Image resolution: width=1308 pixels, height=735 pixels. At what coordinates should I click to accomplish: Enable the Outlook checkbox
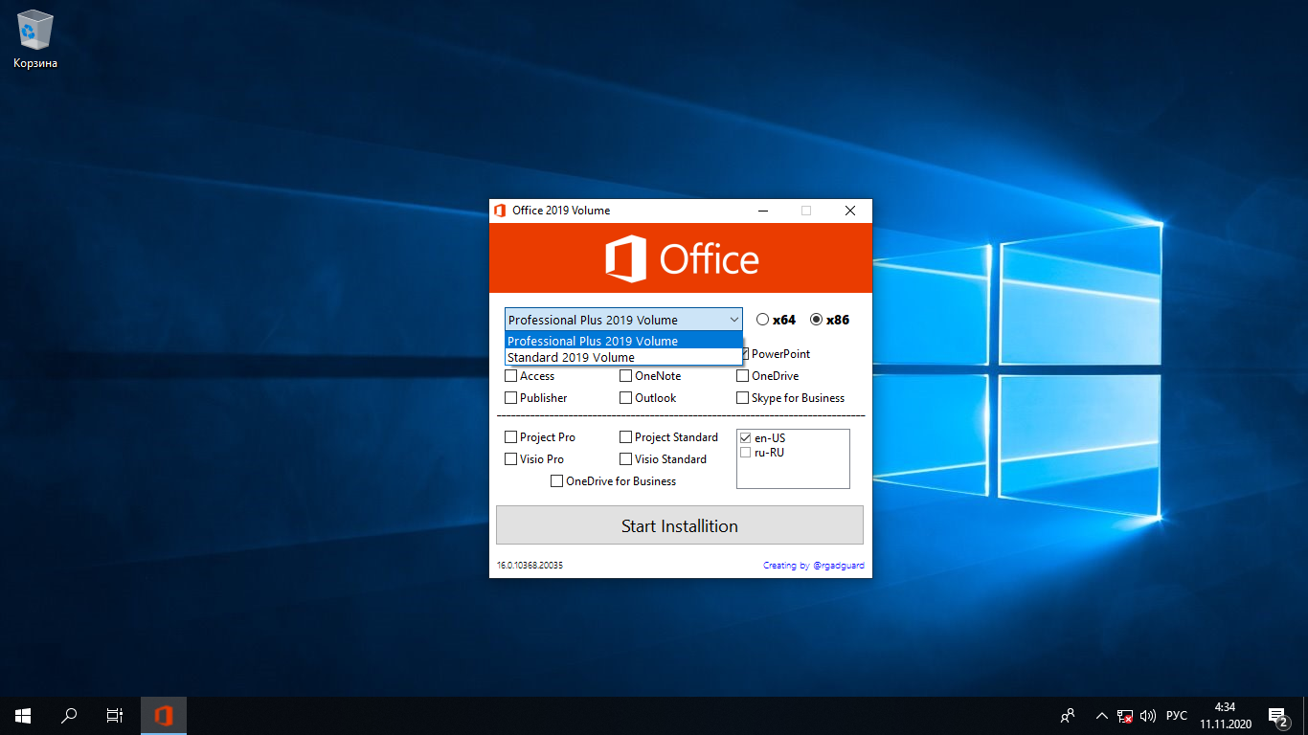click(625, 398)
